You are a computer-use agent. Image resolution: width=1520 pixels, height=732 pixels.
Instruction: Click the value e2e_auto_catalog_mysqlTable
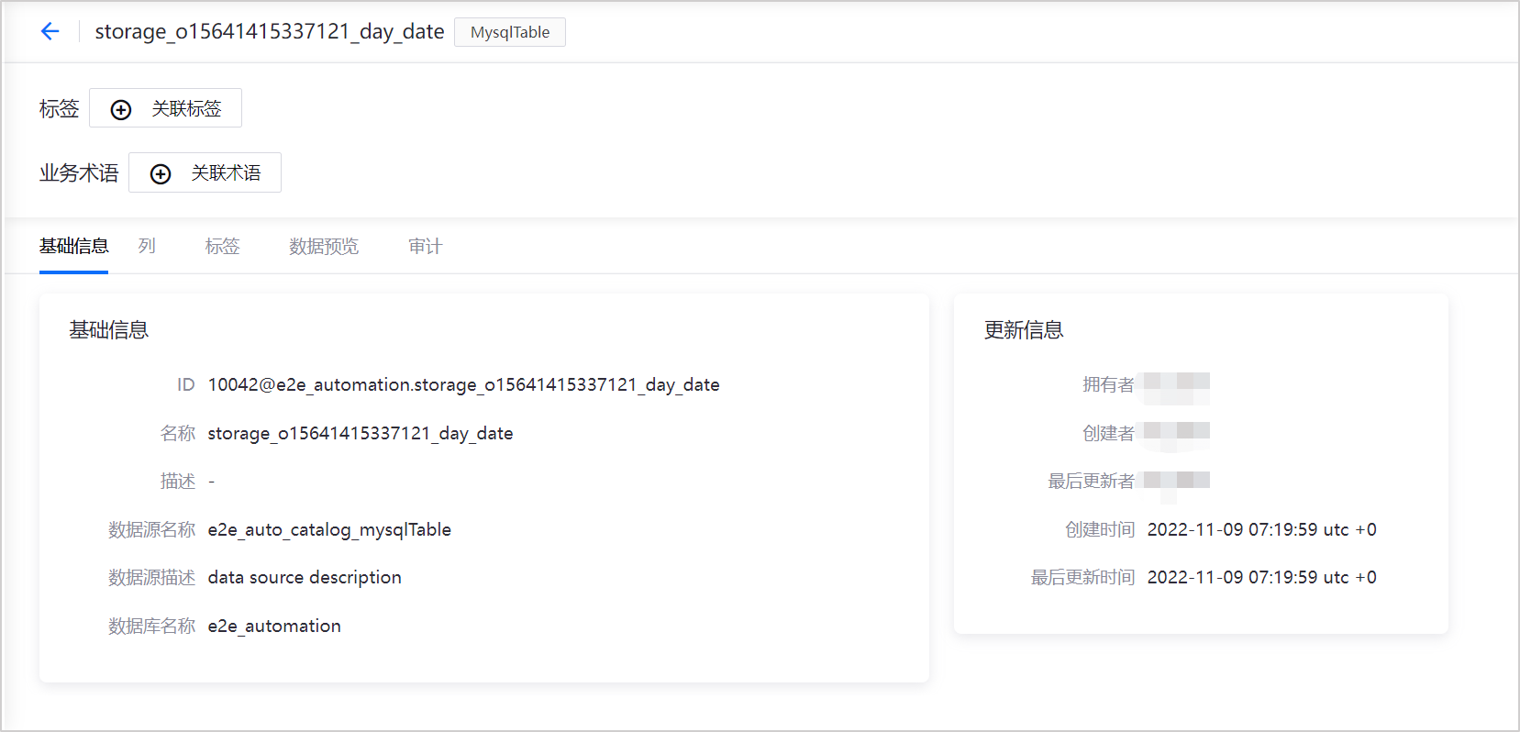[329, 529]
